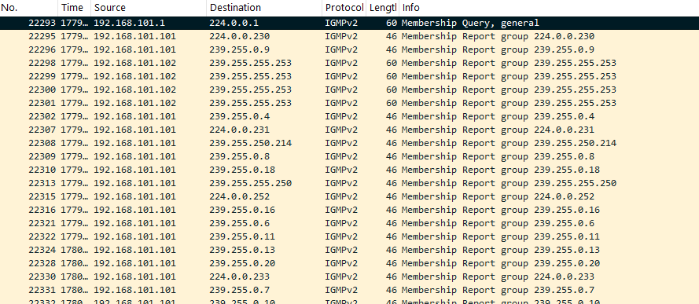Click info 'Membership Report group 224.0.0.233'
The width and height of the screenshot is (699, 304).
click(x=498, y=277)
